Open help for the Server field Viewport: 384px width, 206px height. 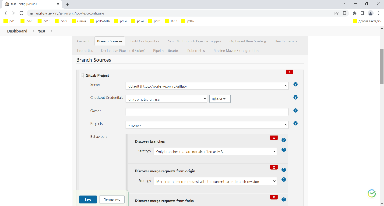[295, 84]
